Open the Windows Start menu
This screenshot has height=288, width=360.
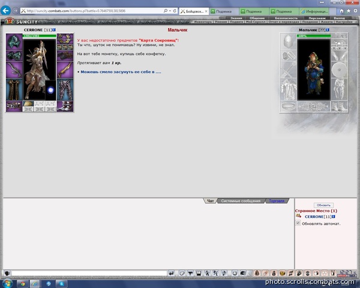[x=7, y=284]
